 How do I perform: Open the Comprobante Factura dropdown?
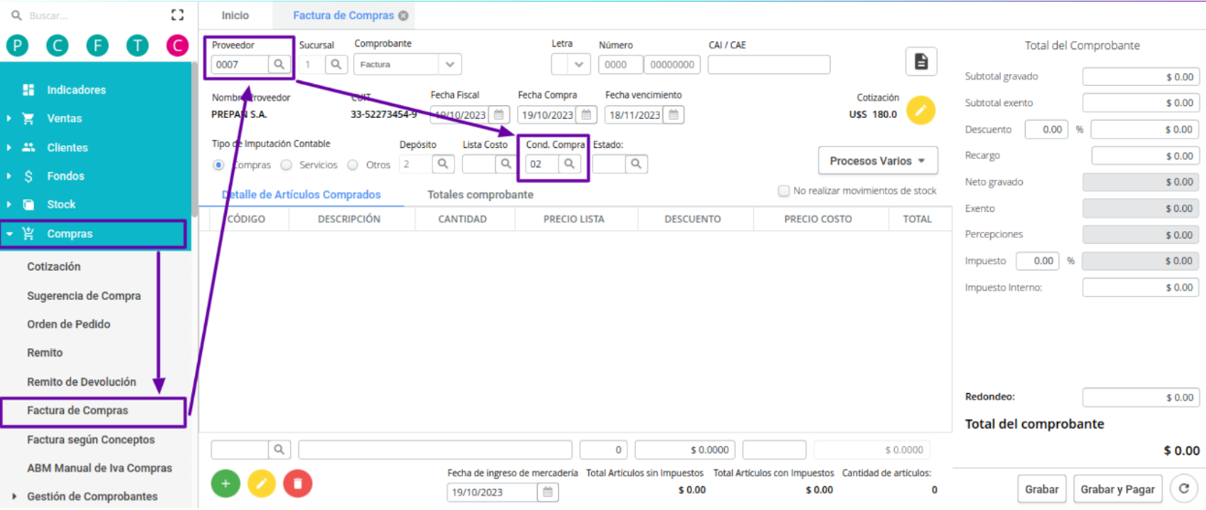click(408, 64)
